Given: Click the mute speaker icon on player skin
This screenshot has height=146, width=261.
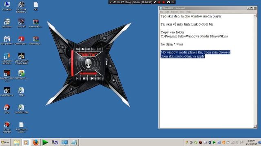Looking at the screenshot, I should (77, 49).
